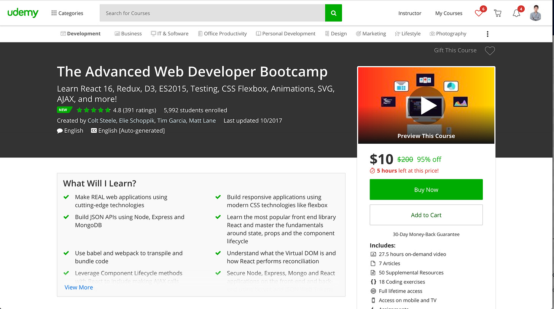This screenshot has width=554, height=309.
Task: Click the timer icon next to 5 hours left
Action: tap(373, 171)
